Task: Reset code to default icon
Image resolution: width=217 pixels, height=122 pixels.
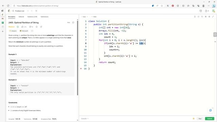Action: [202, 17]
